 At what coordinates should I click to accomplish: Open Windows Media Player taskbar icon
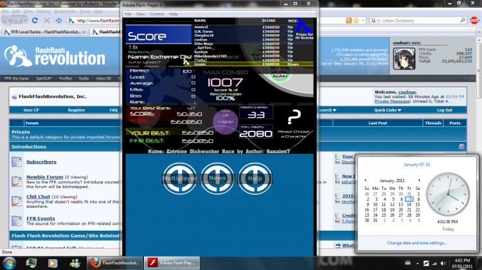coord(53,263)
